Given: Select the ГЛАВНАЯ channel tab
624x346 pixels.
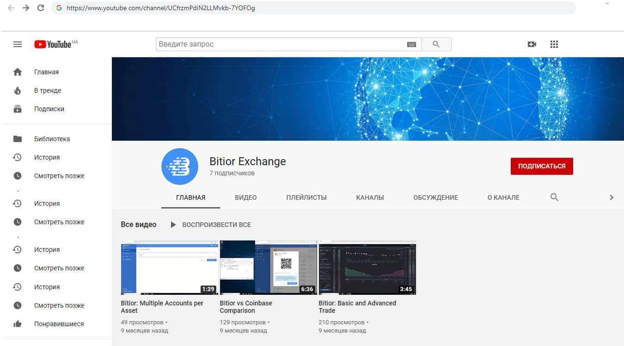Looking at the screenshot, I should [x=191, y=197].
